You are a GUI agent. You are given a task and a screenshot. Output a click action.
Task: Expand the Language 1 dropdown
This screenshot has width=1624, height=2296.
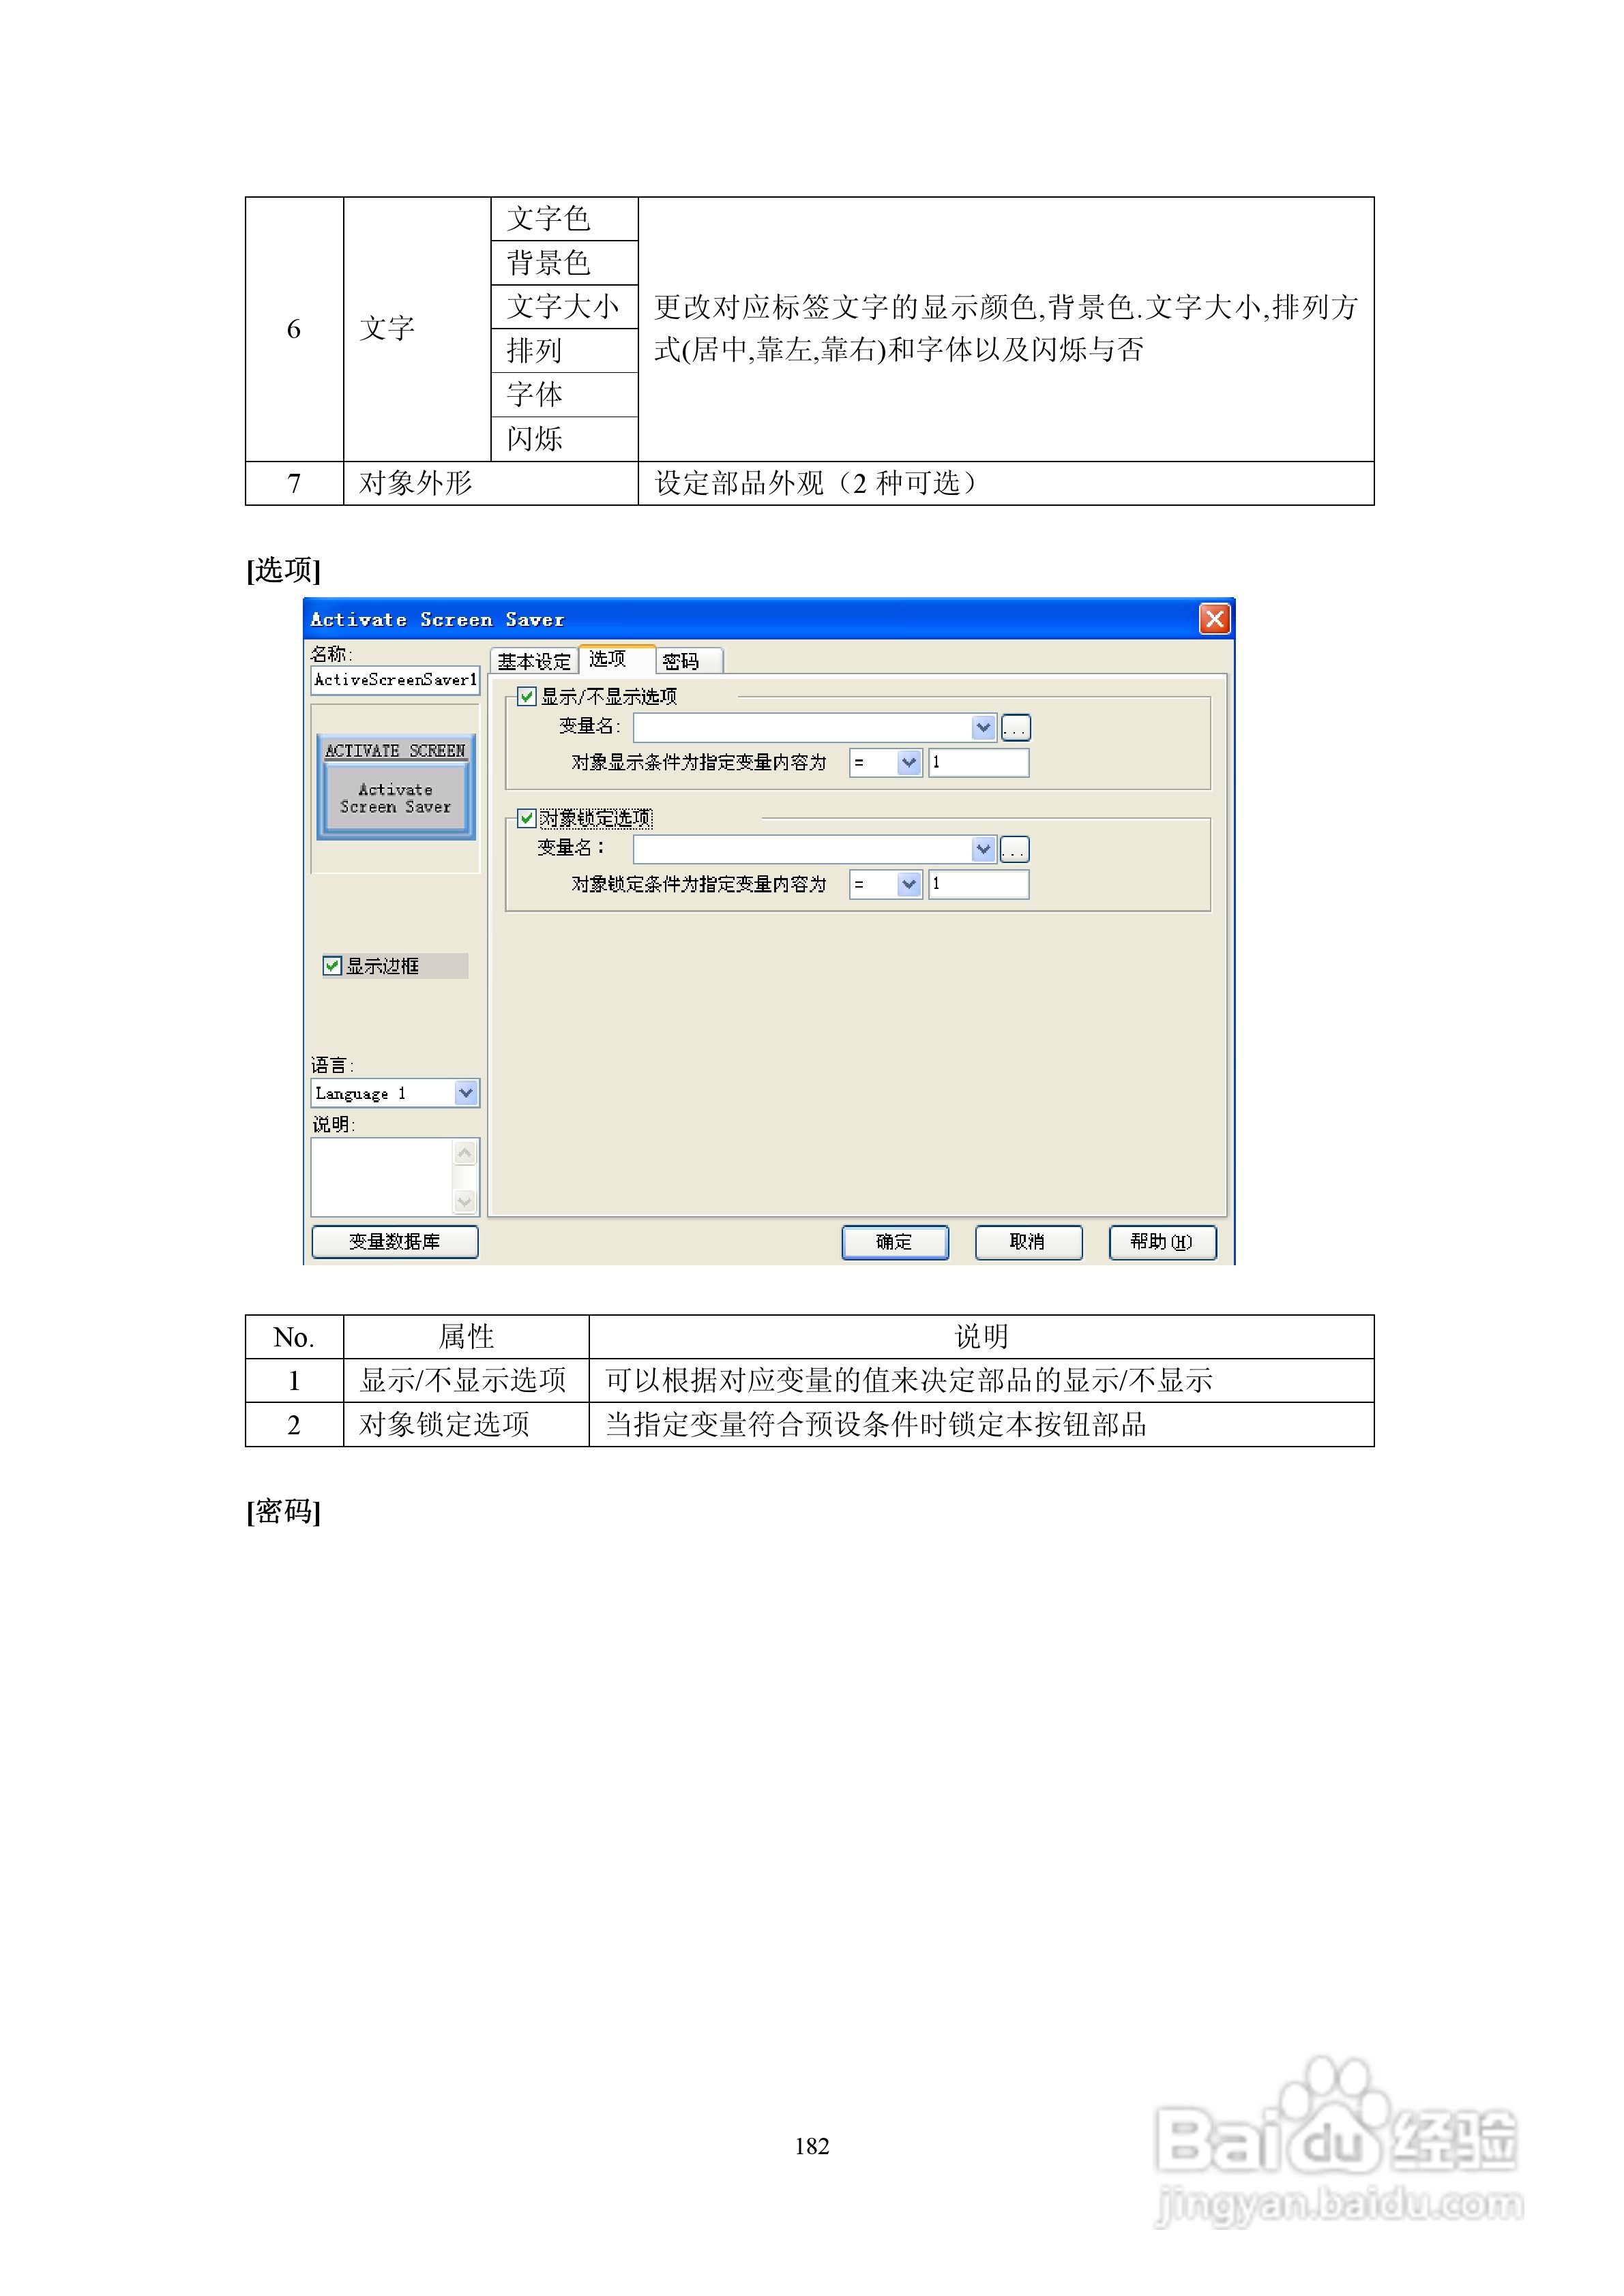click(465, 1093)
